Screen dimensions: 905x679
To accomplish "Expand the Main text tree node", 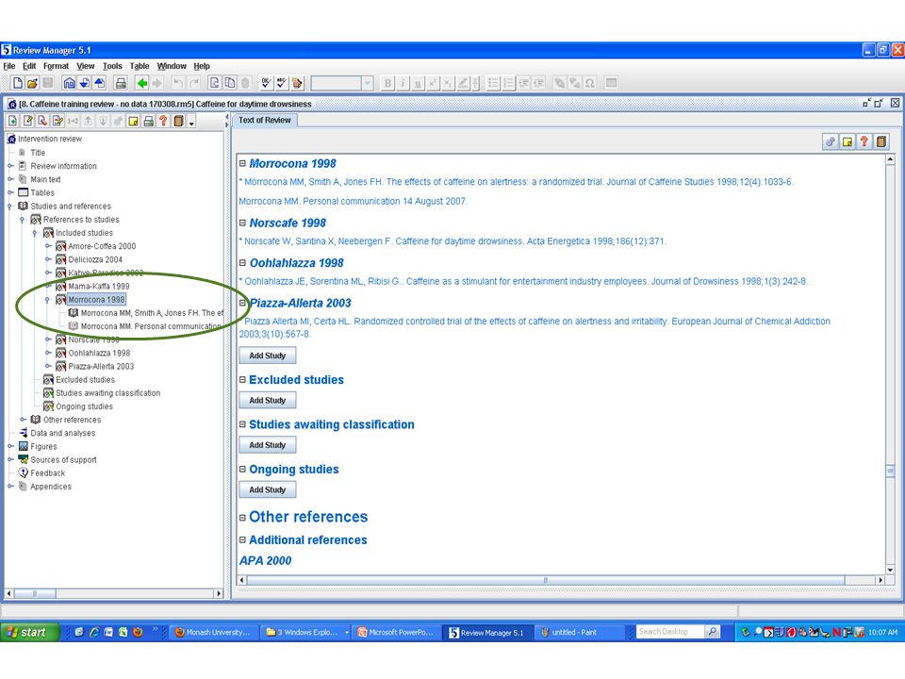I will pyautogui.click(x=10, y=179).
